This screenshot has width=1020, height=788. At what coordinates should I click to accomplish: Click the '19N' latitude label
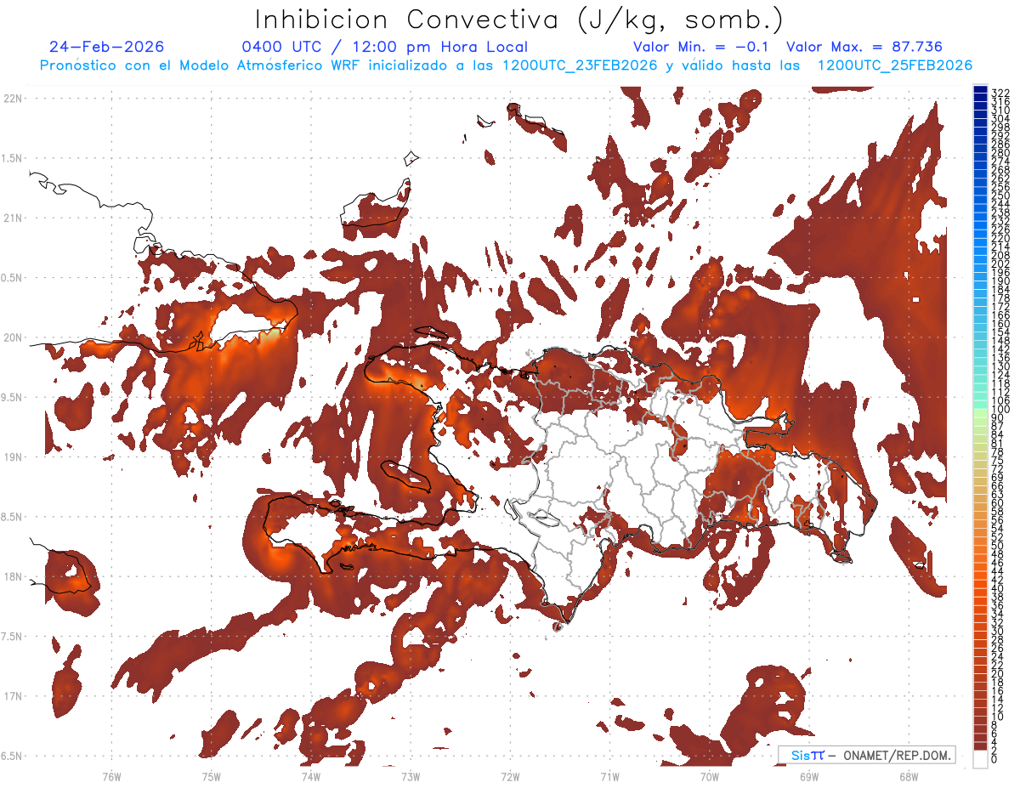pyautogui.click(x=13, y=457)
